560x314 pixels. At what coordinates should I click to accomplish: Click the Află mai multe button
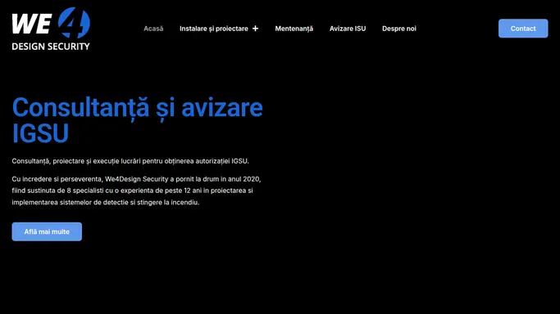(47, 231)
